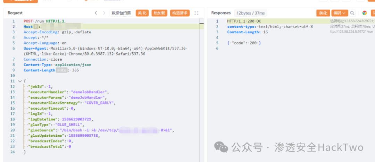Click the Responses panel title

pyautogui.click(x=221, y=13)
